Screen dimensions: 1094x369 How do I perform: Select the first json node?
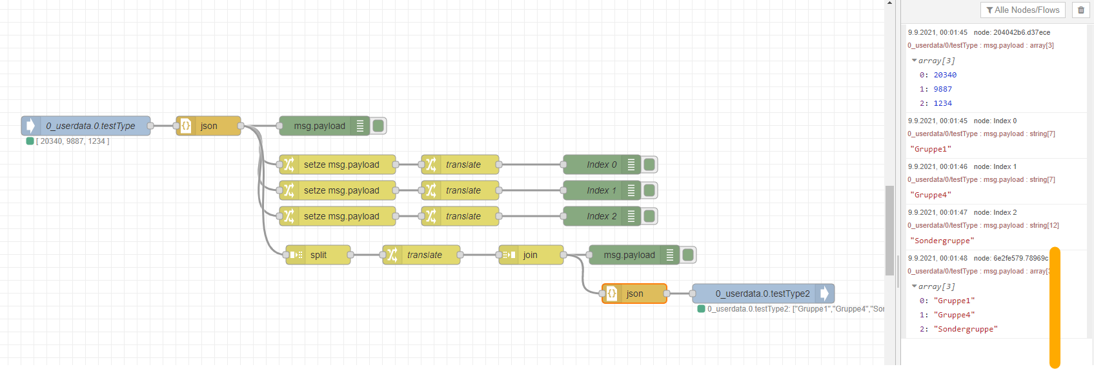point(208,126)
